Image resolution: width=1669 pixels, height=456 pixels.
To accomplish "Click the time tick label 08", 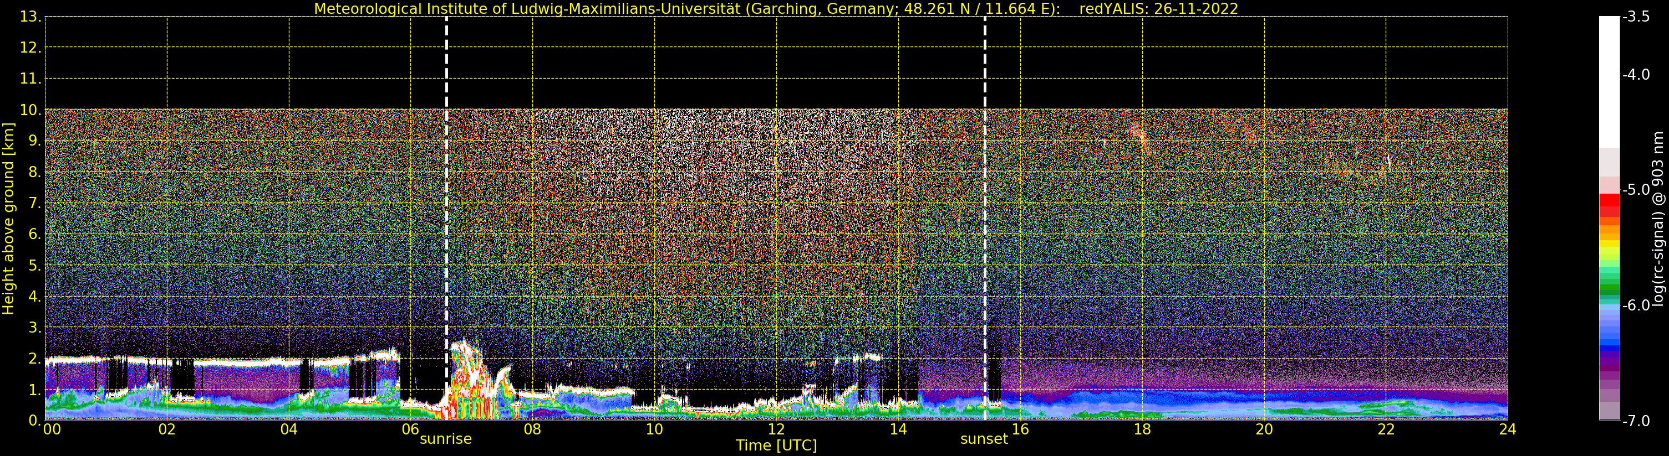I will [532, 429].
